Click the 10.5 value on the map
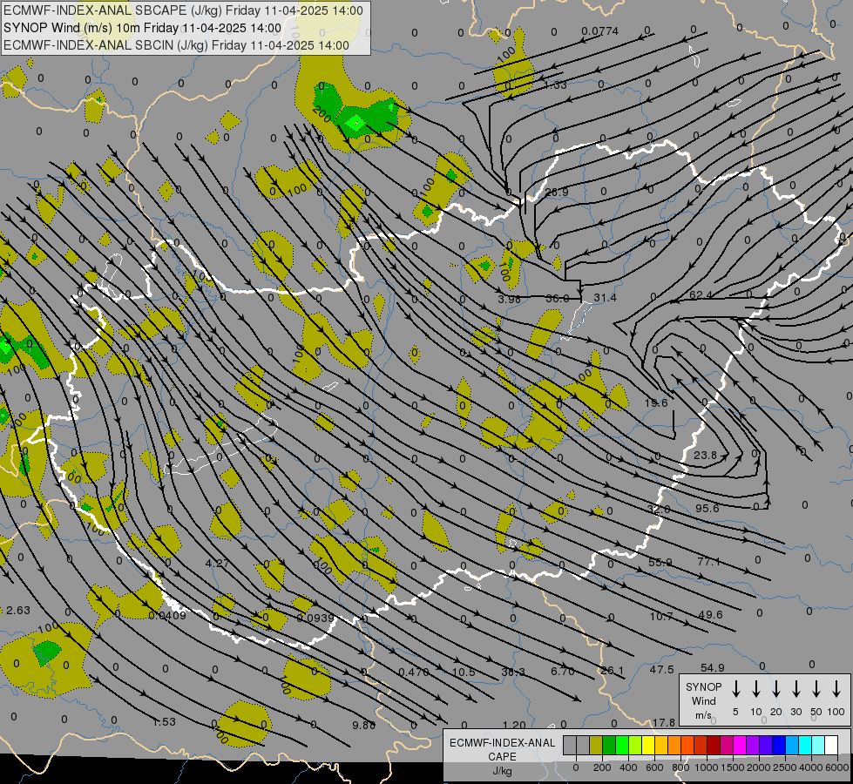Screen dimensions: 853x784 464,672
